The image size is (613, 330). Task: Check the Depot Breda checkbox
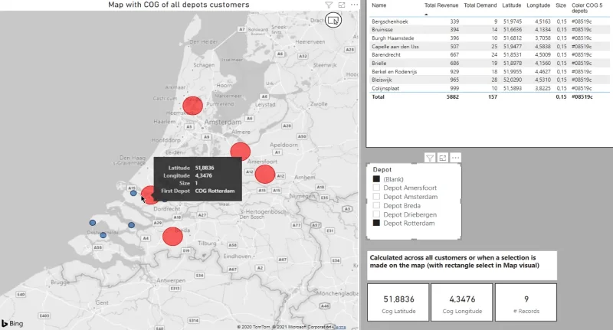(376, 205)
